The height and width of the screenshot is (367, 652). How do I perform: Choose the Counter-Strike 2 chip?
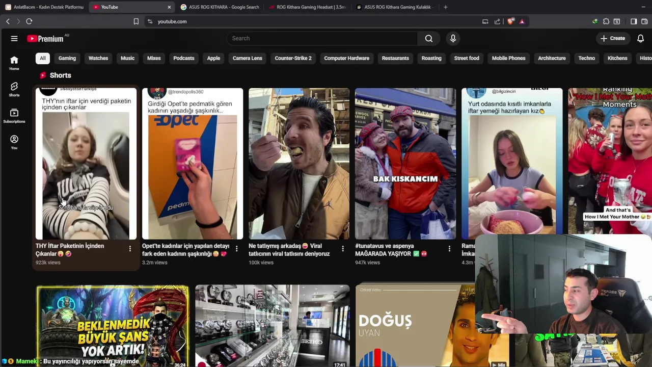293,58
